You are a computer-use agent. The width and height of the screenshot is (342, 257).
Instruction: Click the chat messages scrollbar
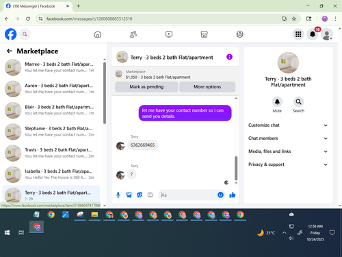[236, 169]
